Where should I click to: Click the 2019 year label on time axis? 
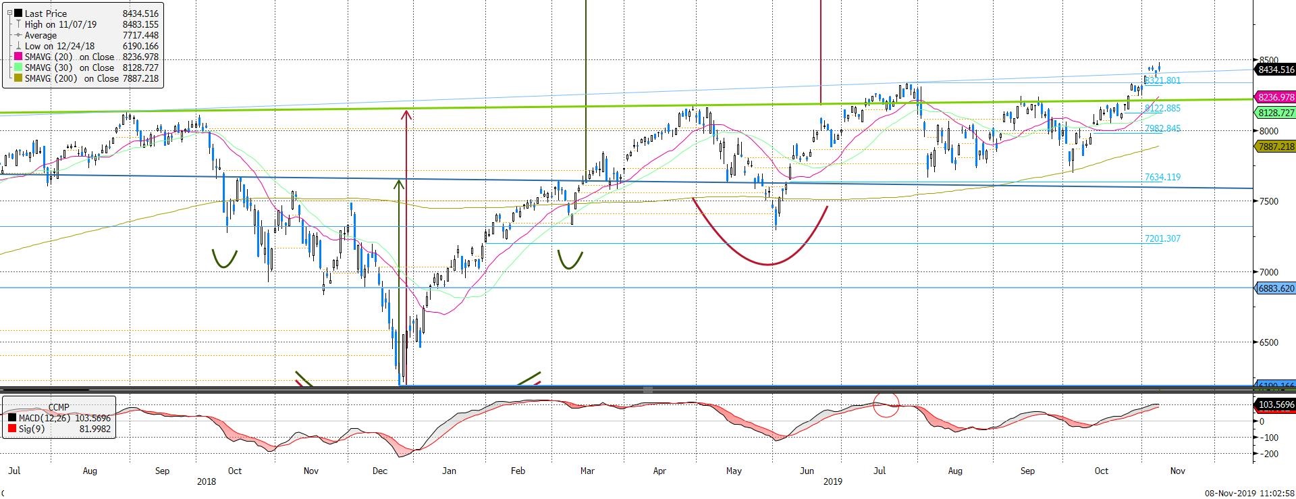click(x=832, y=482)
